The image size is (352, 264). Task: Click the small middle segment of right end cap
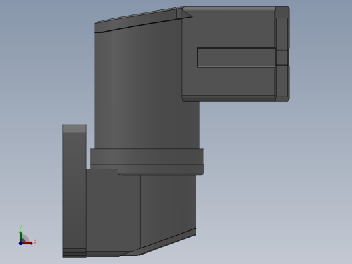point(282,58)
